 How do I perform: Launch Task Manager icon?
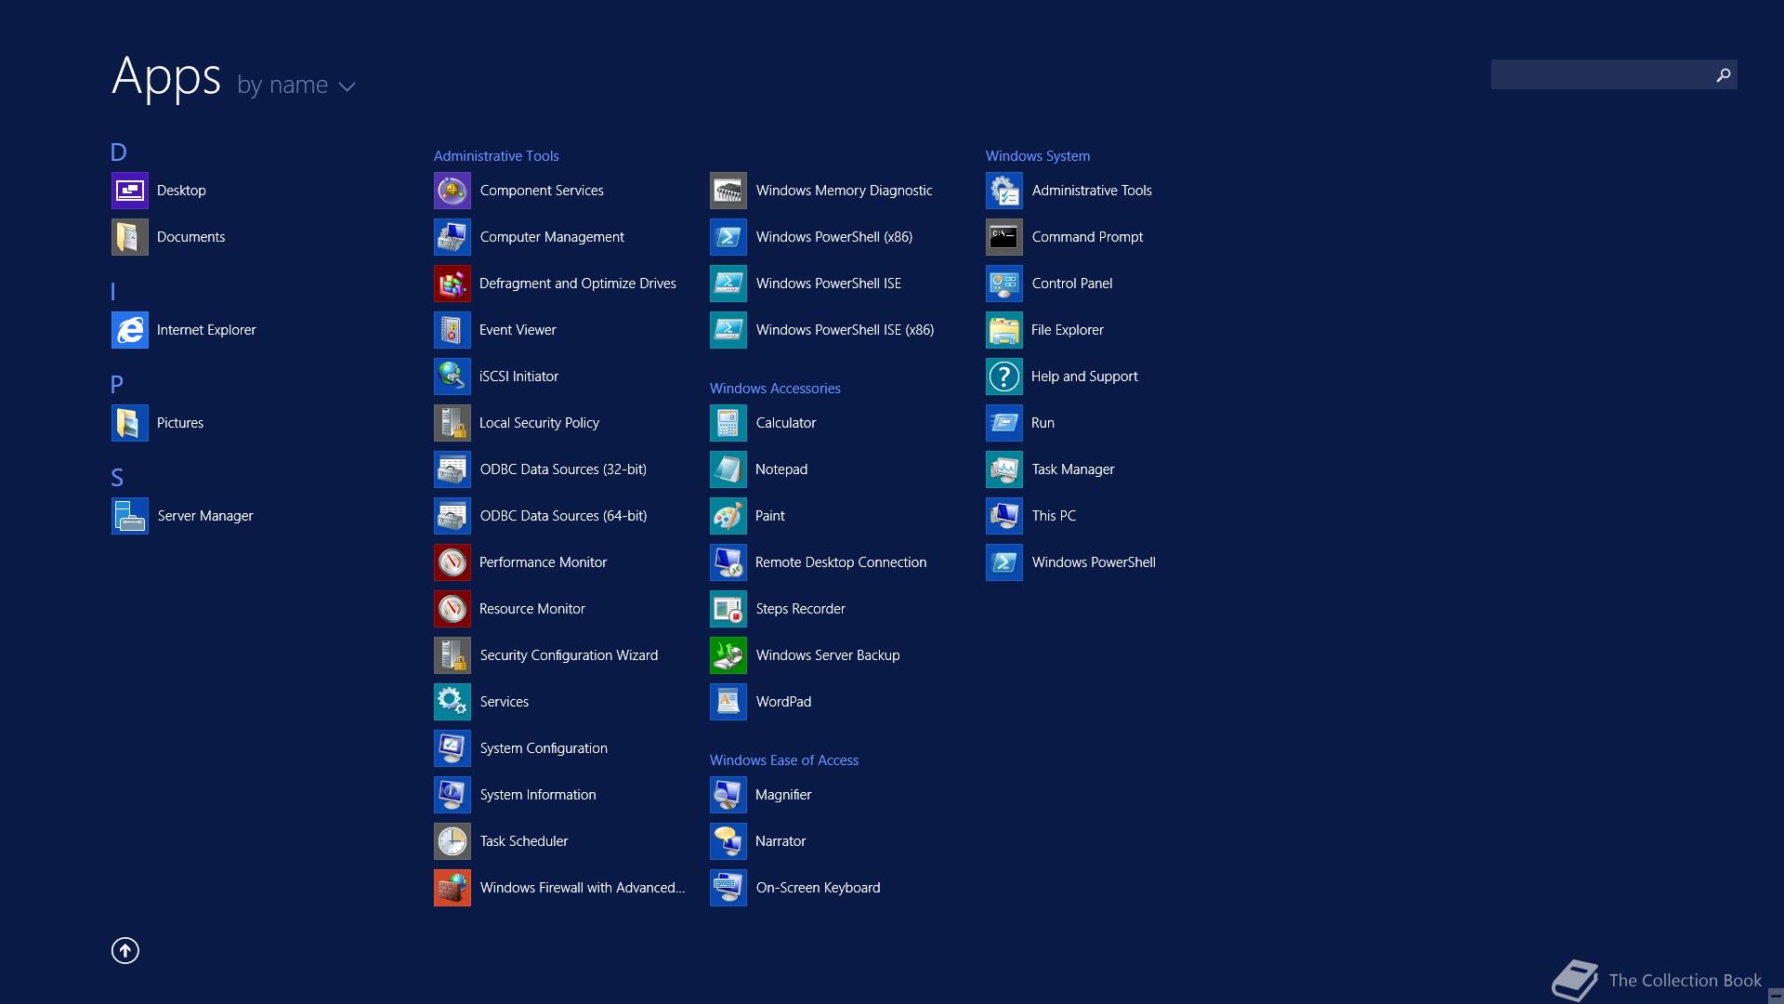point(1004,469)
